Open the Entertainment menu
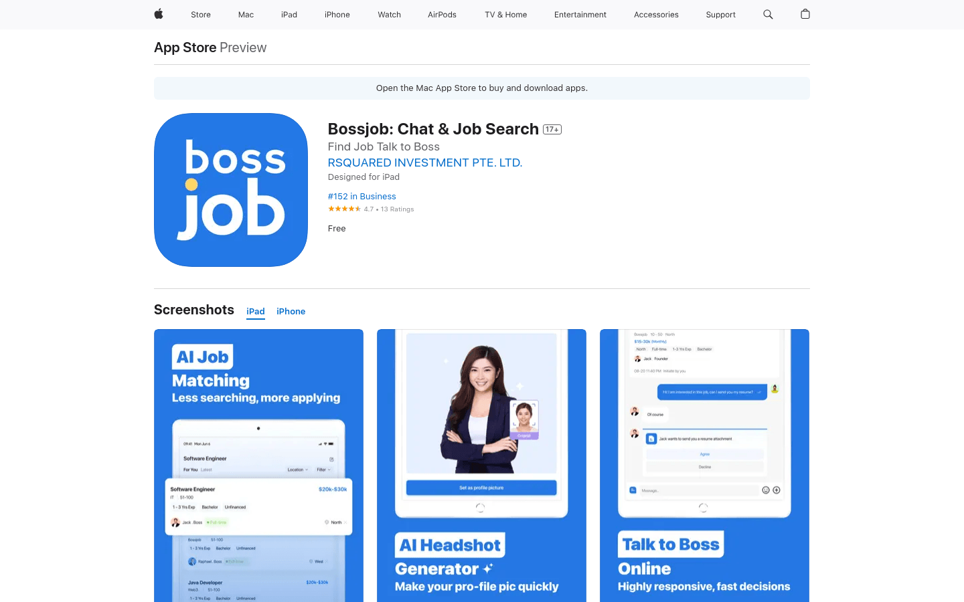 [580, 15]
